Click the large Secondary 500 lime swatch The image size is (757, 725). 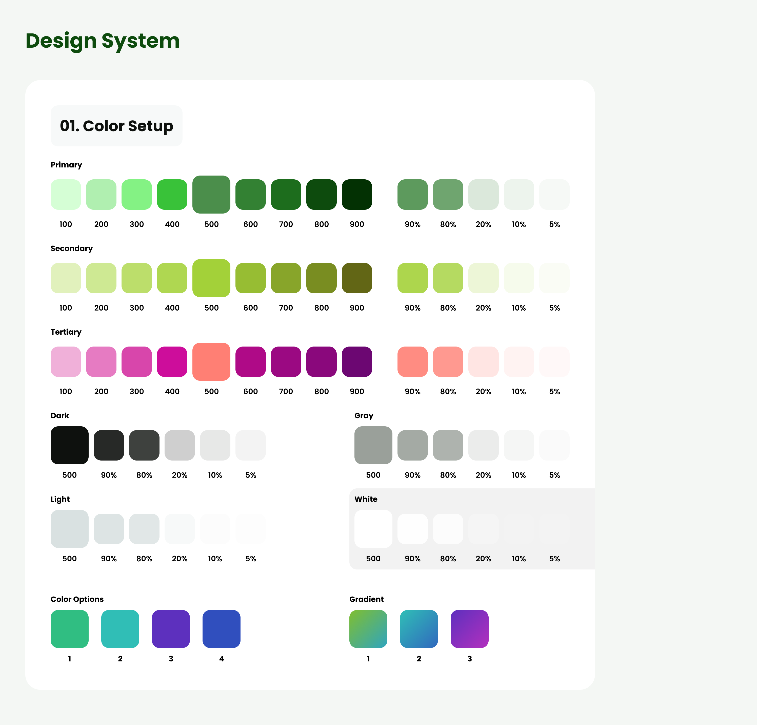[x=211, y=278]
